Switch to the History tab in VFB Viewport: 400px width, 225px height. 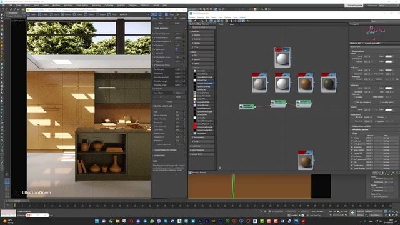click(x=168, y=19)
